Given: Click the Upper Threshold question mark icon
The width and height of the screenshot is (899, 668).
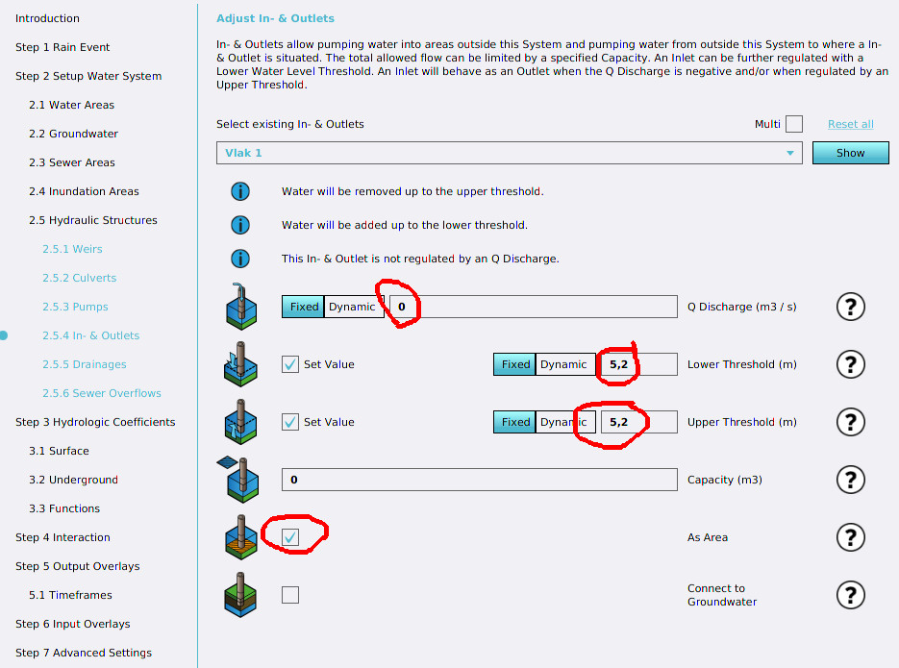Looking at the screenshot, I should coord(850,422).
